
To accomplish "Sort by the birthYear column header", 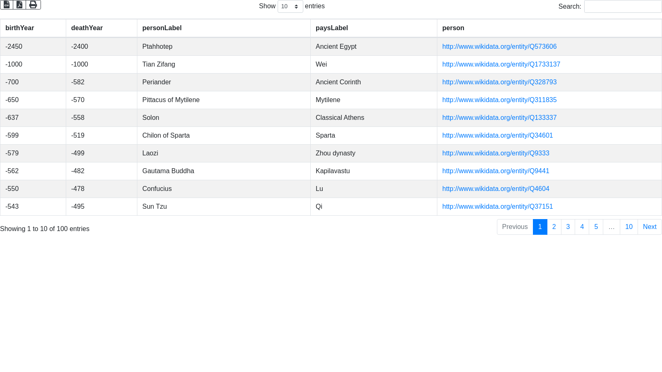I will (x=20, y=28).
